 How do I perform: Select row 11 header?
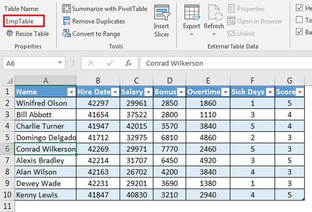click(x=7, y=206)
